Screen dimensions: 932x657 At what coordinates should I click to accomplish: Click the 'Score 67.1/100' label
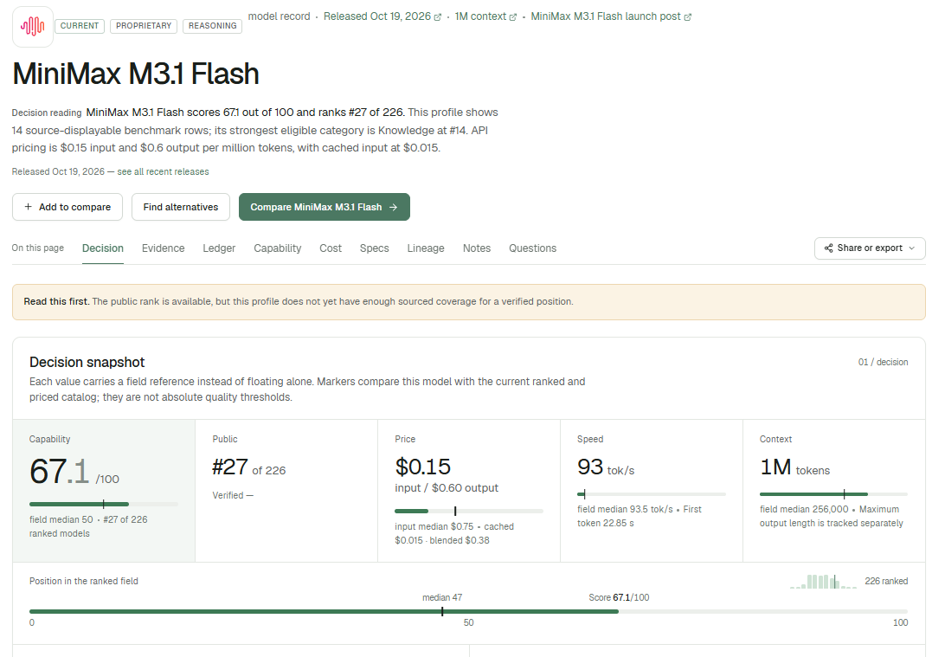[x=619, y=597]
